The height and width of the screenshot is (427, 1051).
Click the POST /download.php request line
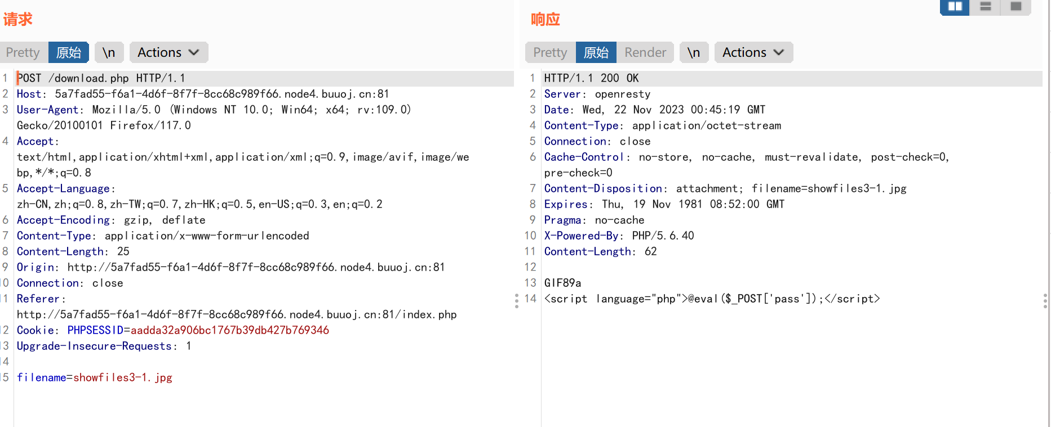(x=101, y=78)
